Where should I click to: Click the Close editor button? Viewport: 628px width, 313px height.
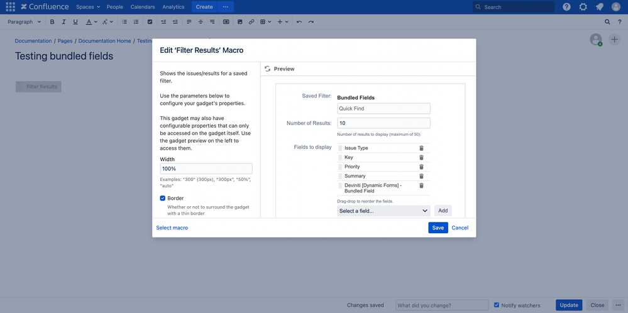[597, 305]
